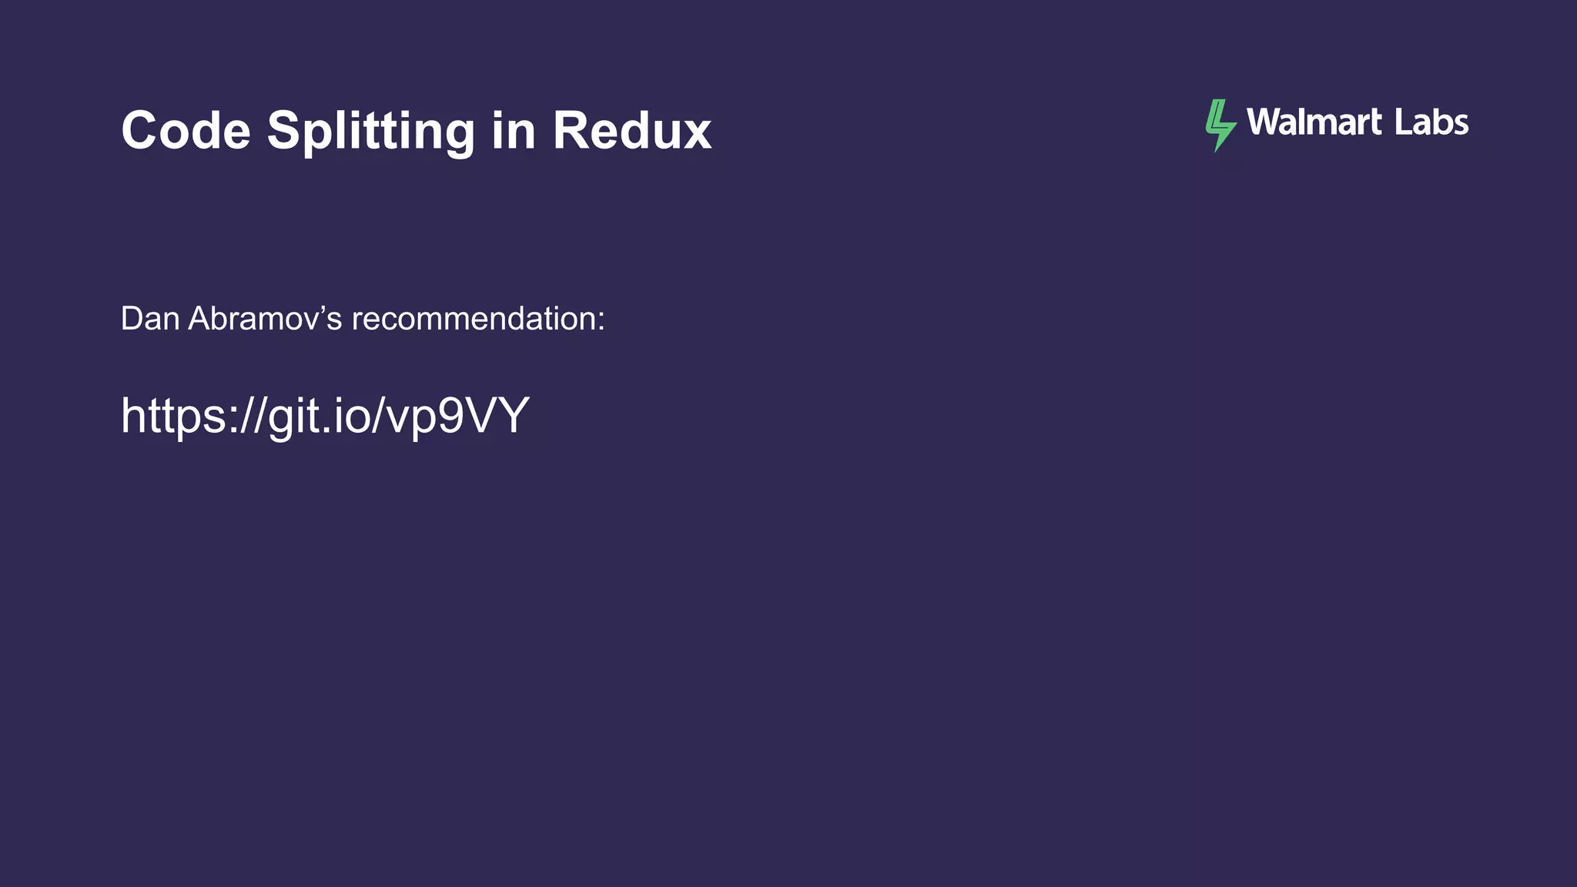Click the word 'recommendation:' in the body text
This screenshot has width=1577, height=887.
478,319
